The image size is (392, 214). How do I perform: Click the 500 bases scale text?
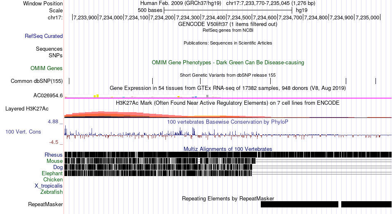click(150, 10)
